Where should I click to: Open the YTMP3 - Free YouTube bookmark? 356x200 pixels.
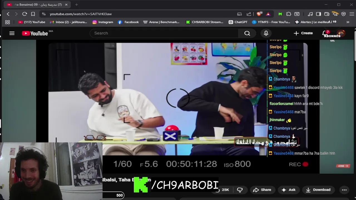(x=271, y=22)
